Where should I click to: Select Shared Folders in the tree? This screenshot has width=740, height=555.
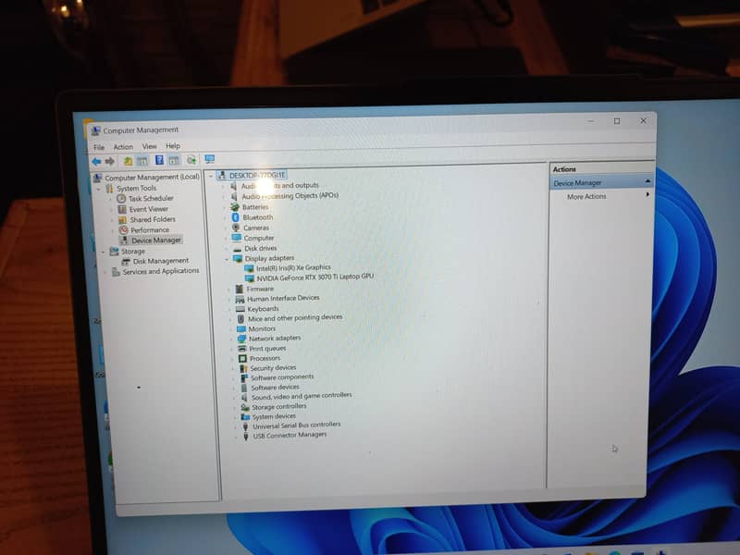153,219
